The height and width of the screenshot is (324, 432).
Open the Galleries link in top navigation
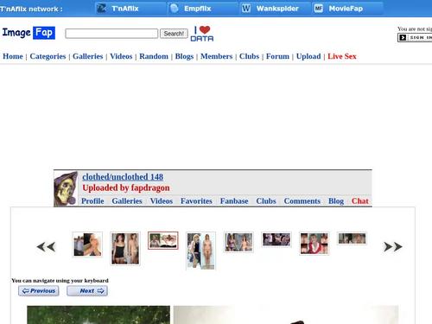(x=88, y=56)
